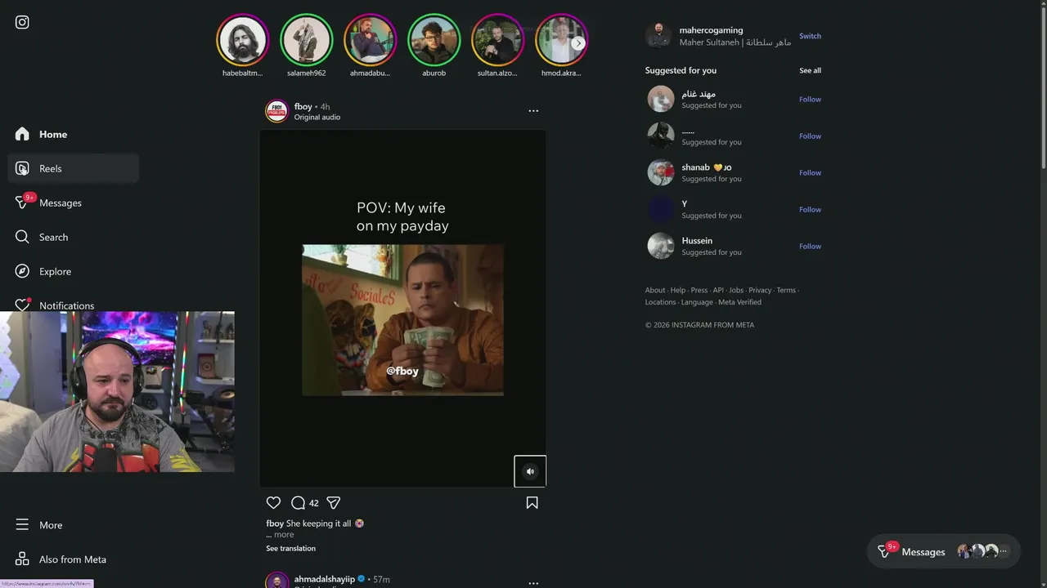Click API footer link
Screen dimensions: 1047x588
click(x=718, y=291)
